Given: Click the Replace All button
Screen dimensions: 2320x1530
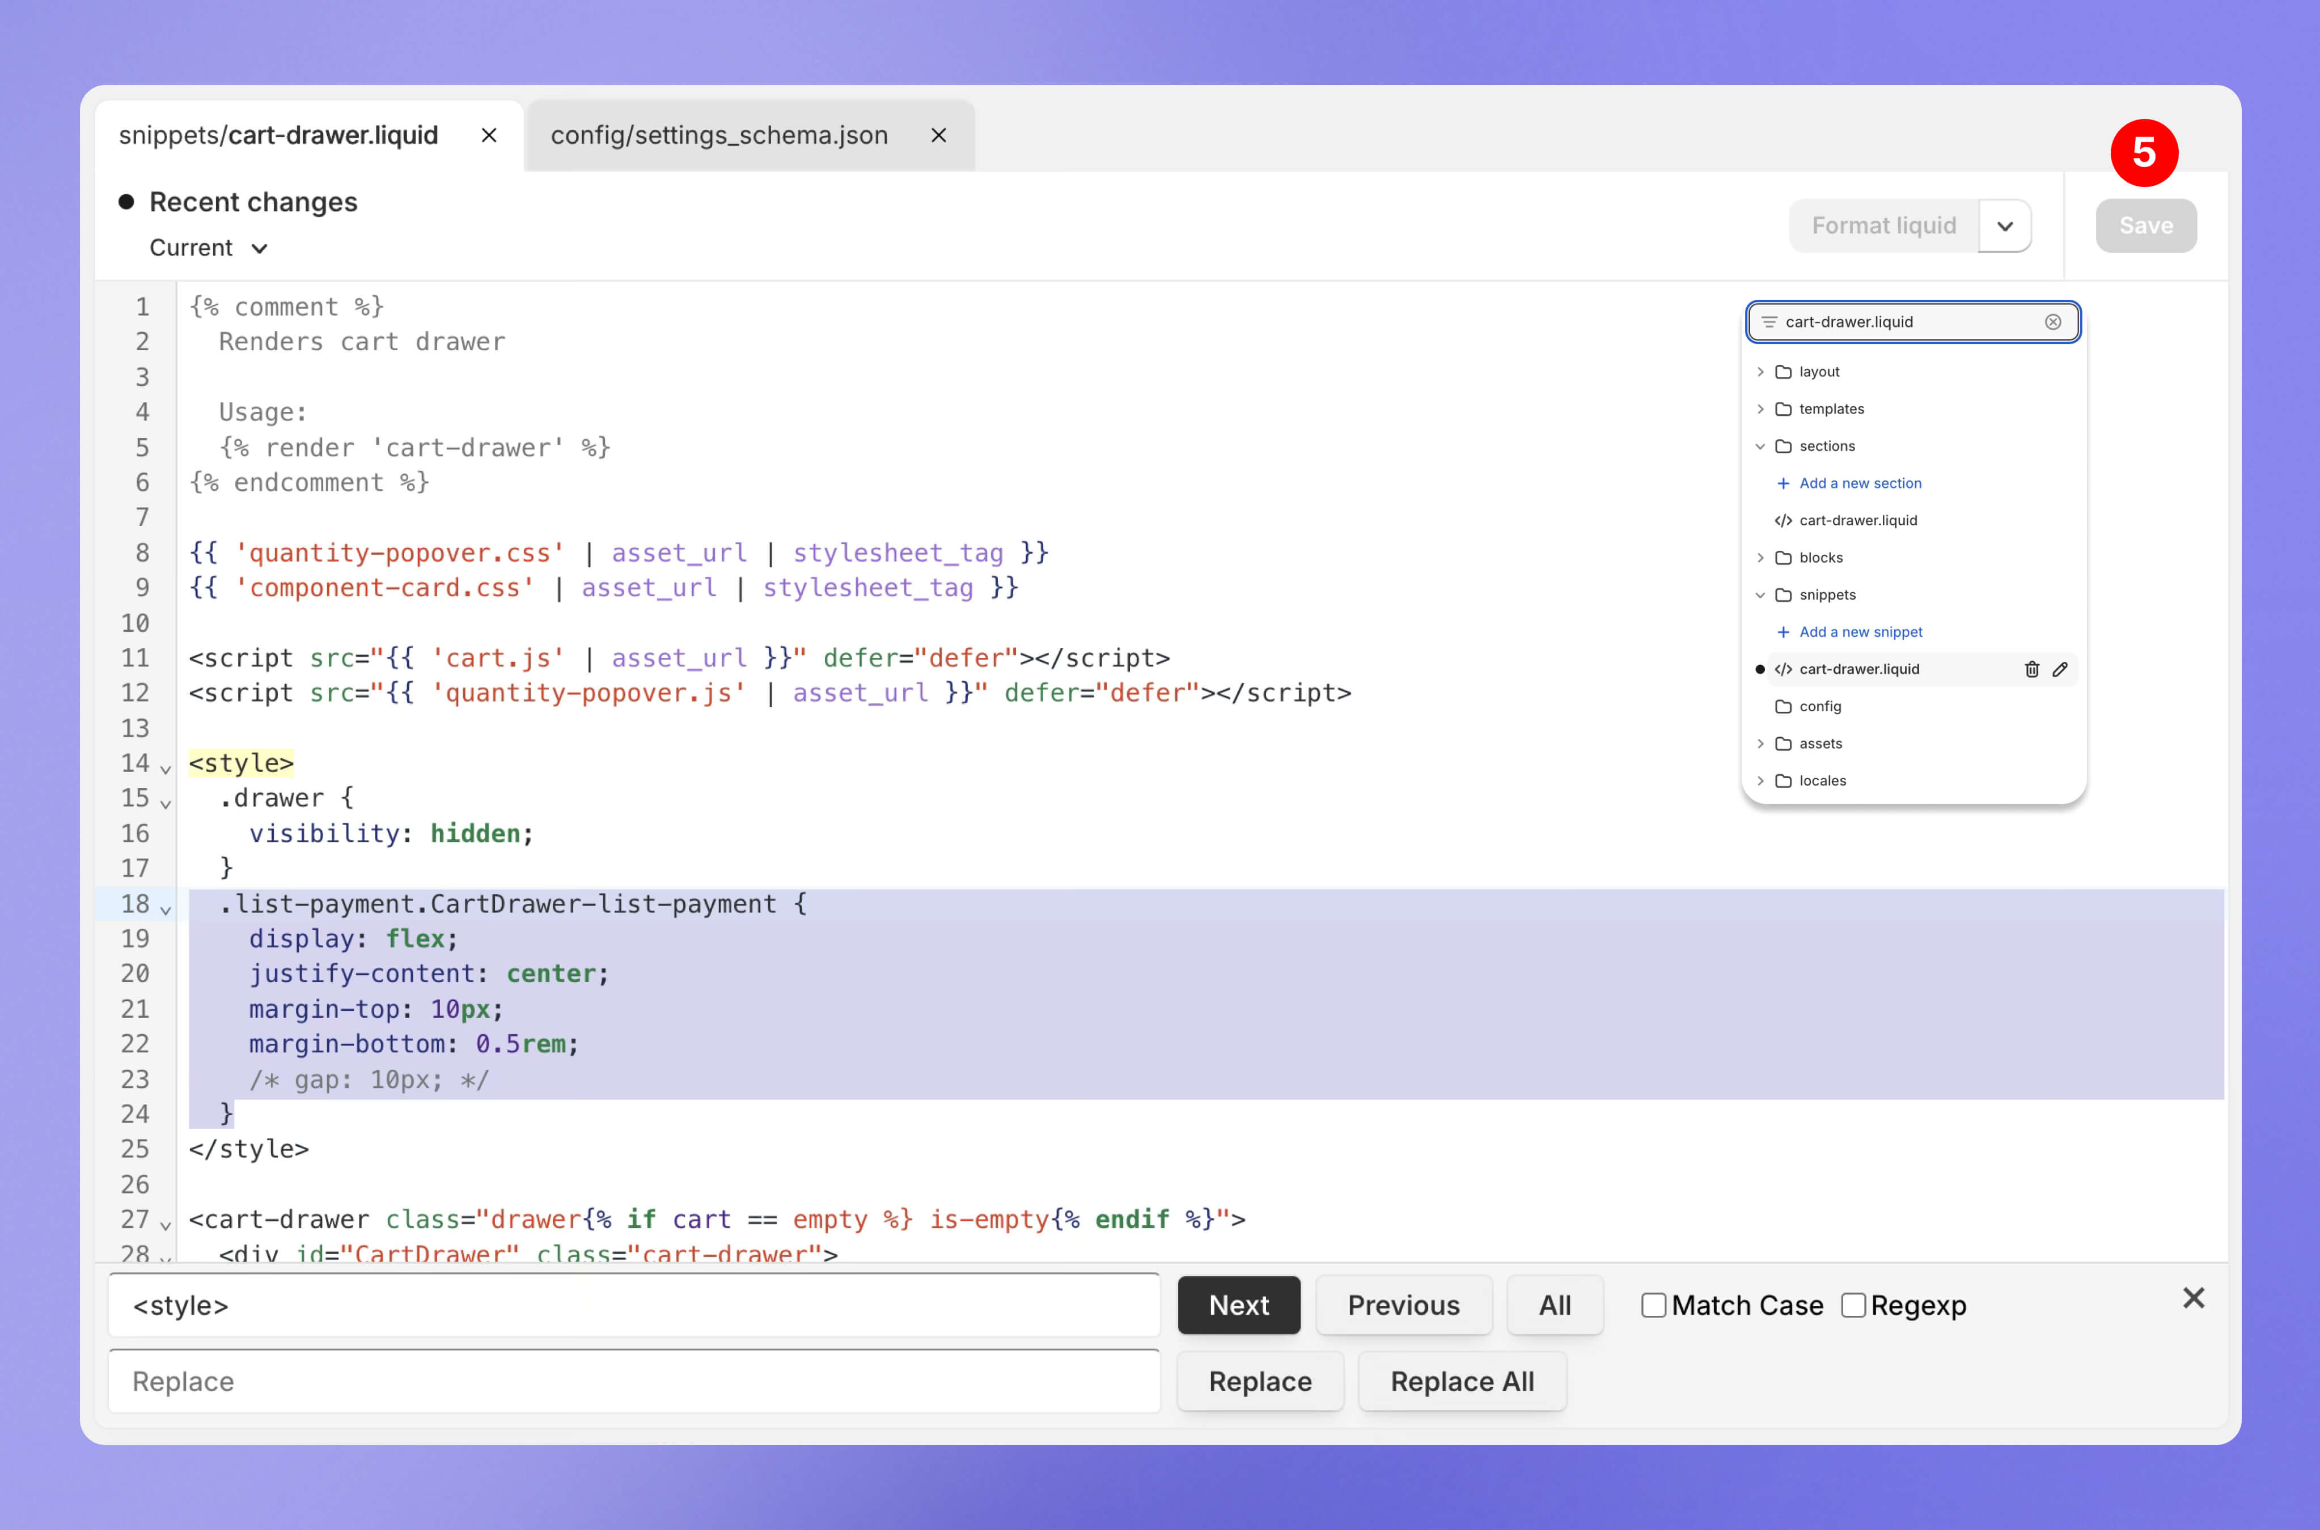Looking at the screenshot, I should 1461,1382.
